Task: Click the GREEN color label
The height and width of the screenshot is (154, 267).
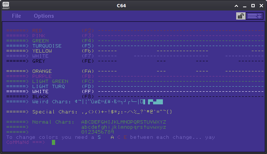Action: pyautogui.click(x=41, y=41)
